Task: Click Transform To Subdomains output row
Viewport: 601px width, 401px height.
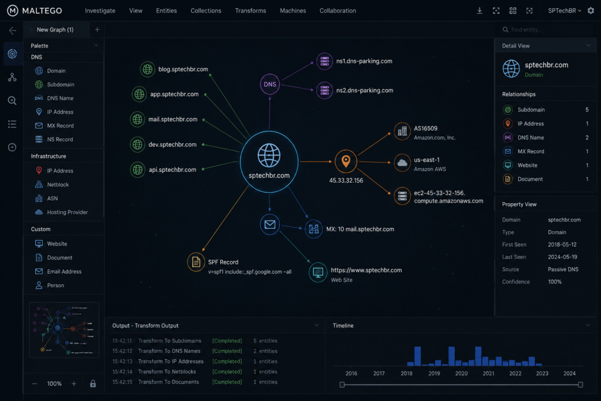Action: tap(195, 341)
